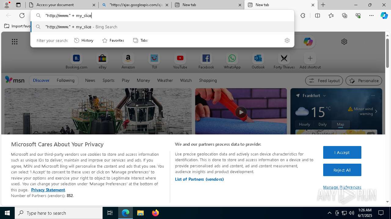Filter search suggestions by History

84,40
